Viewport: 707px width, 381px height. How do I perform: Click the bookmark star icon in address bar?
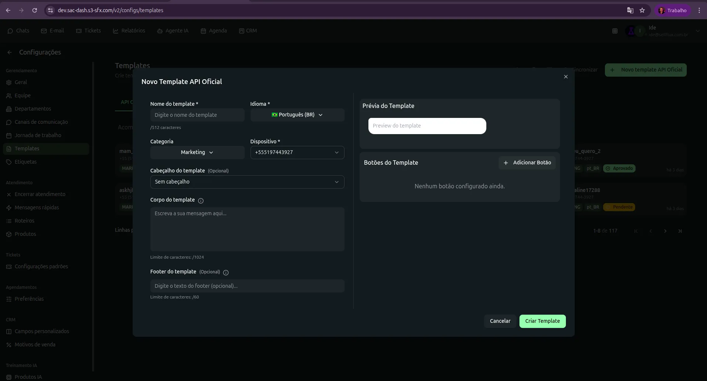642,10
